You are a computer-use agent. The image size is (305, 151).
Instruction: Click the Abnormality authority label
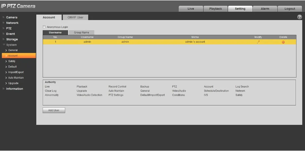(x=52, y=95)
